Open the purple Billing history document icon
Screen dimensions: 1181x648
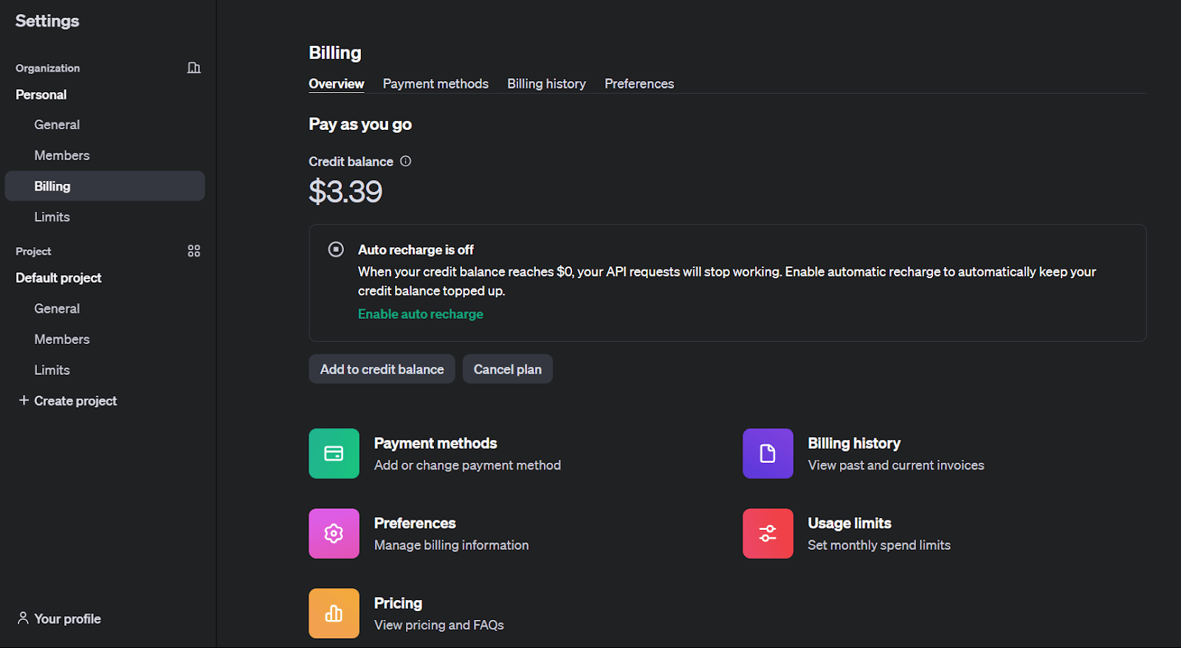(x=768, y=453)
